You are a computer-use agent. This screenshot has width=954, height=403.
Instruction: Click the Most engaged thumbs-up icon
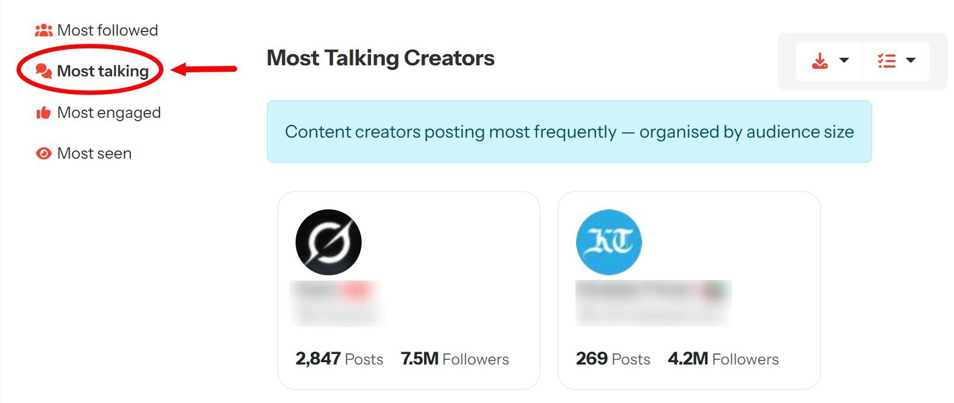(44, 113)
